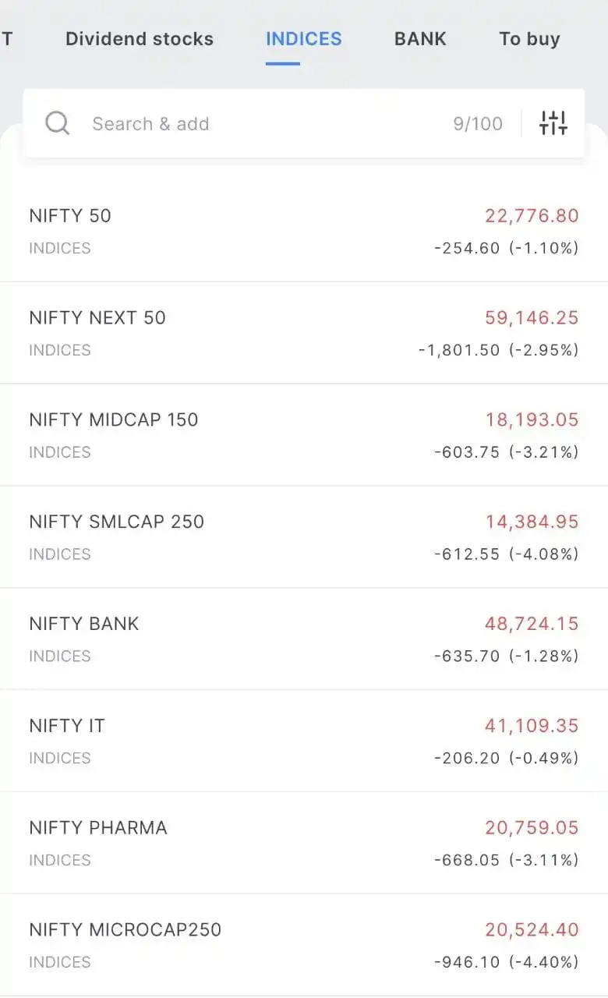Open NIFTY MICROCAP250 row

click(304, 946)
